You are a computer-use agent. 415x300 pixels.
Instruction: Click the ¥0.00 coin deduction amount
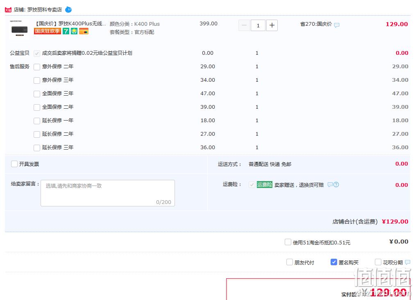(399, 242)
